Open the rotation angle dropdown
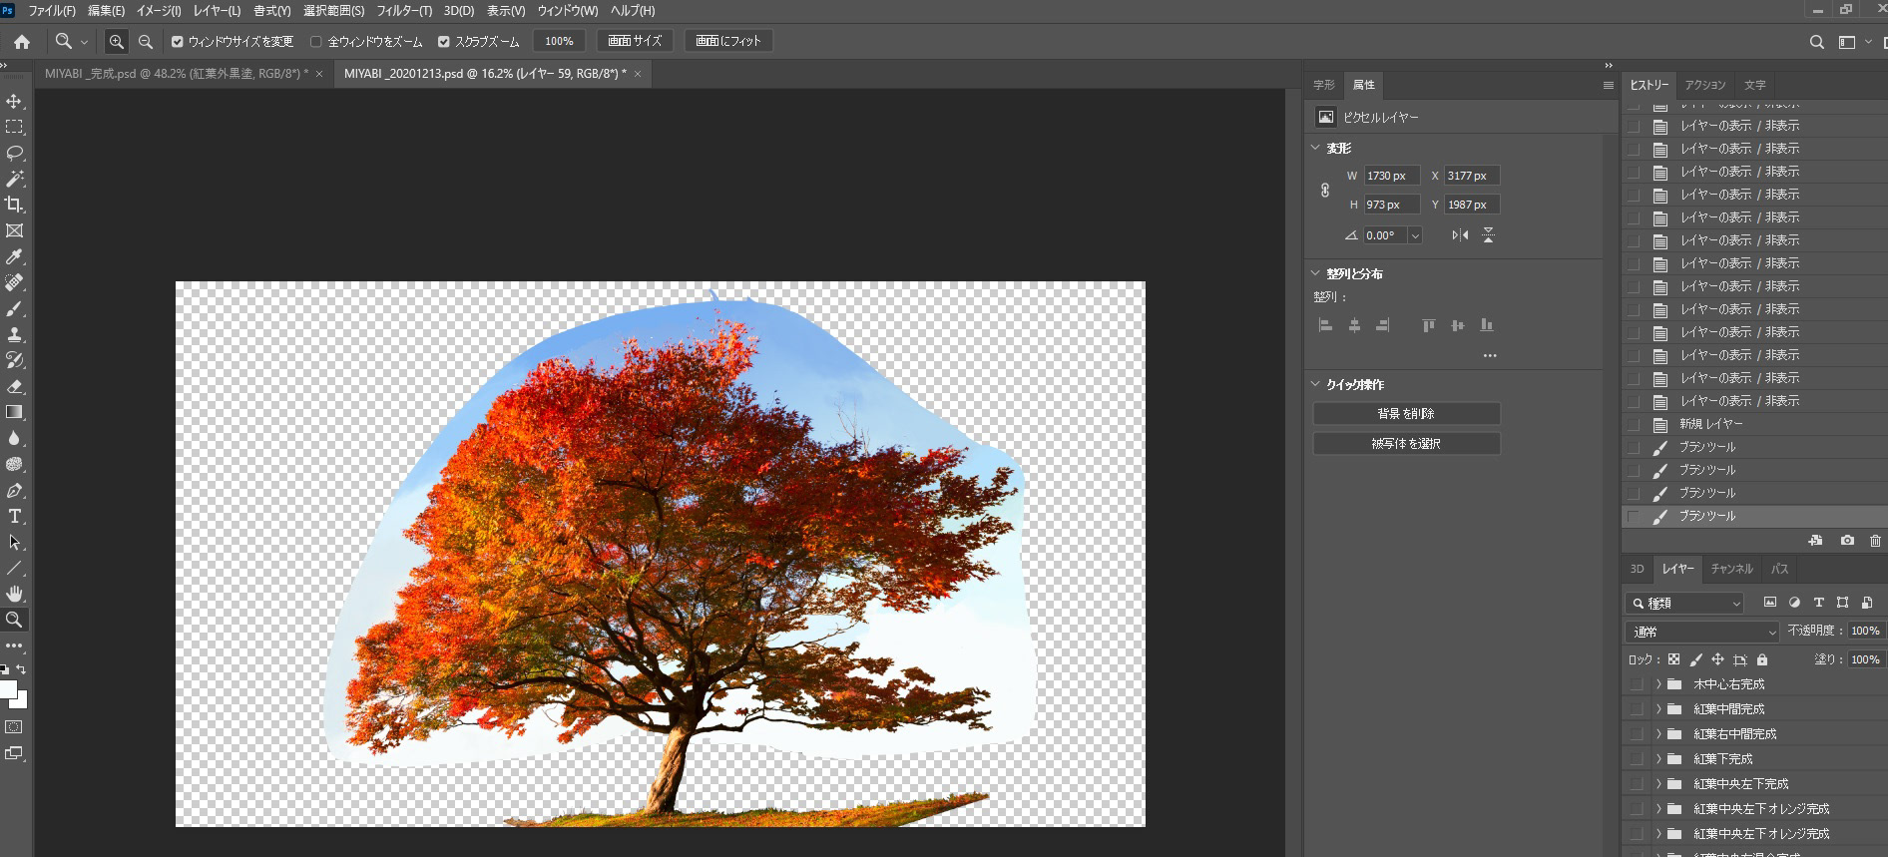 click(x=1415, y=235)
